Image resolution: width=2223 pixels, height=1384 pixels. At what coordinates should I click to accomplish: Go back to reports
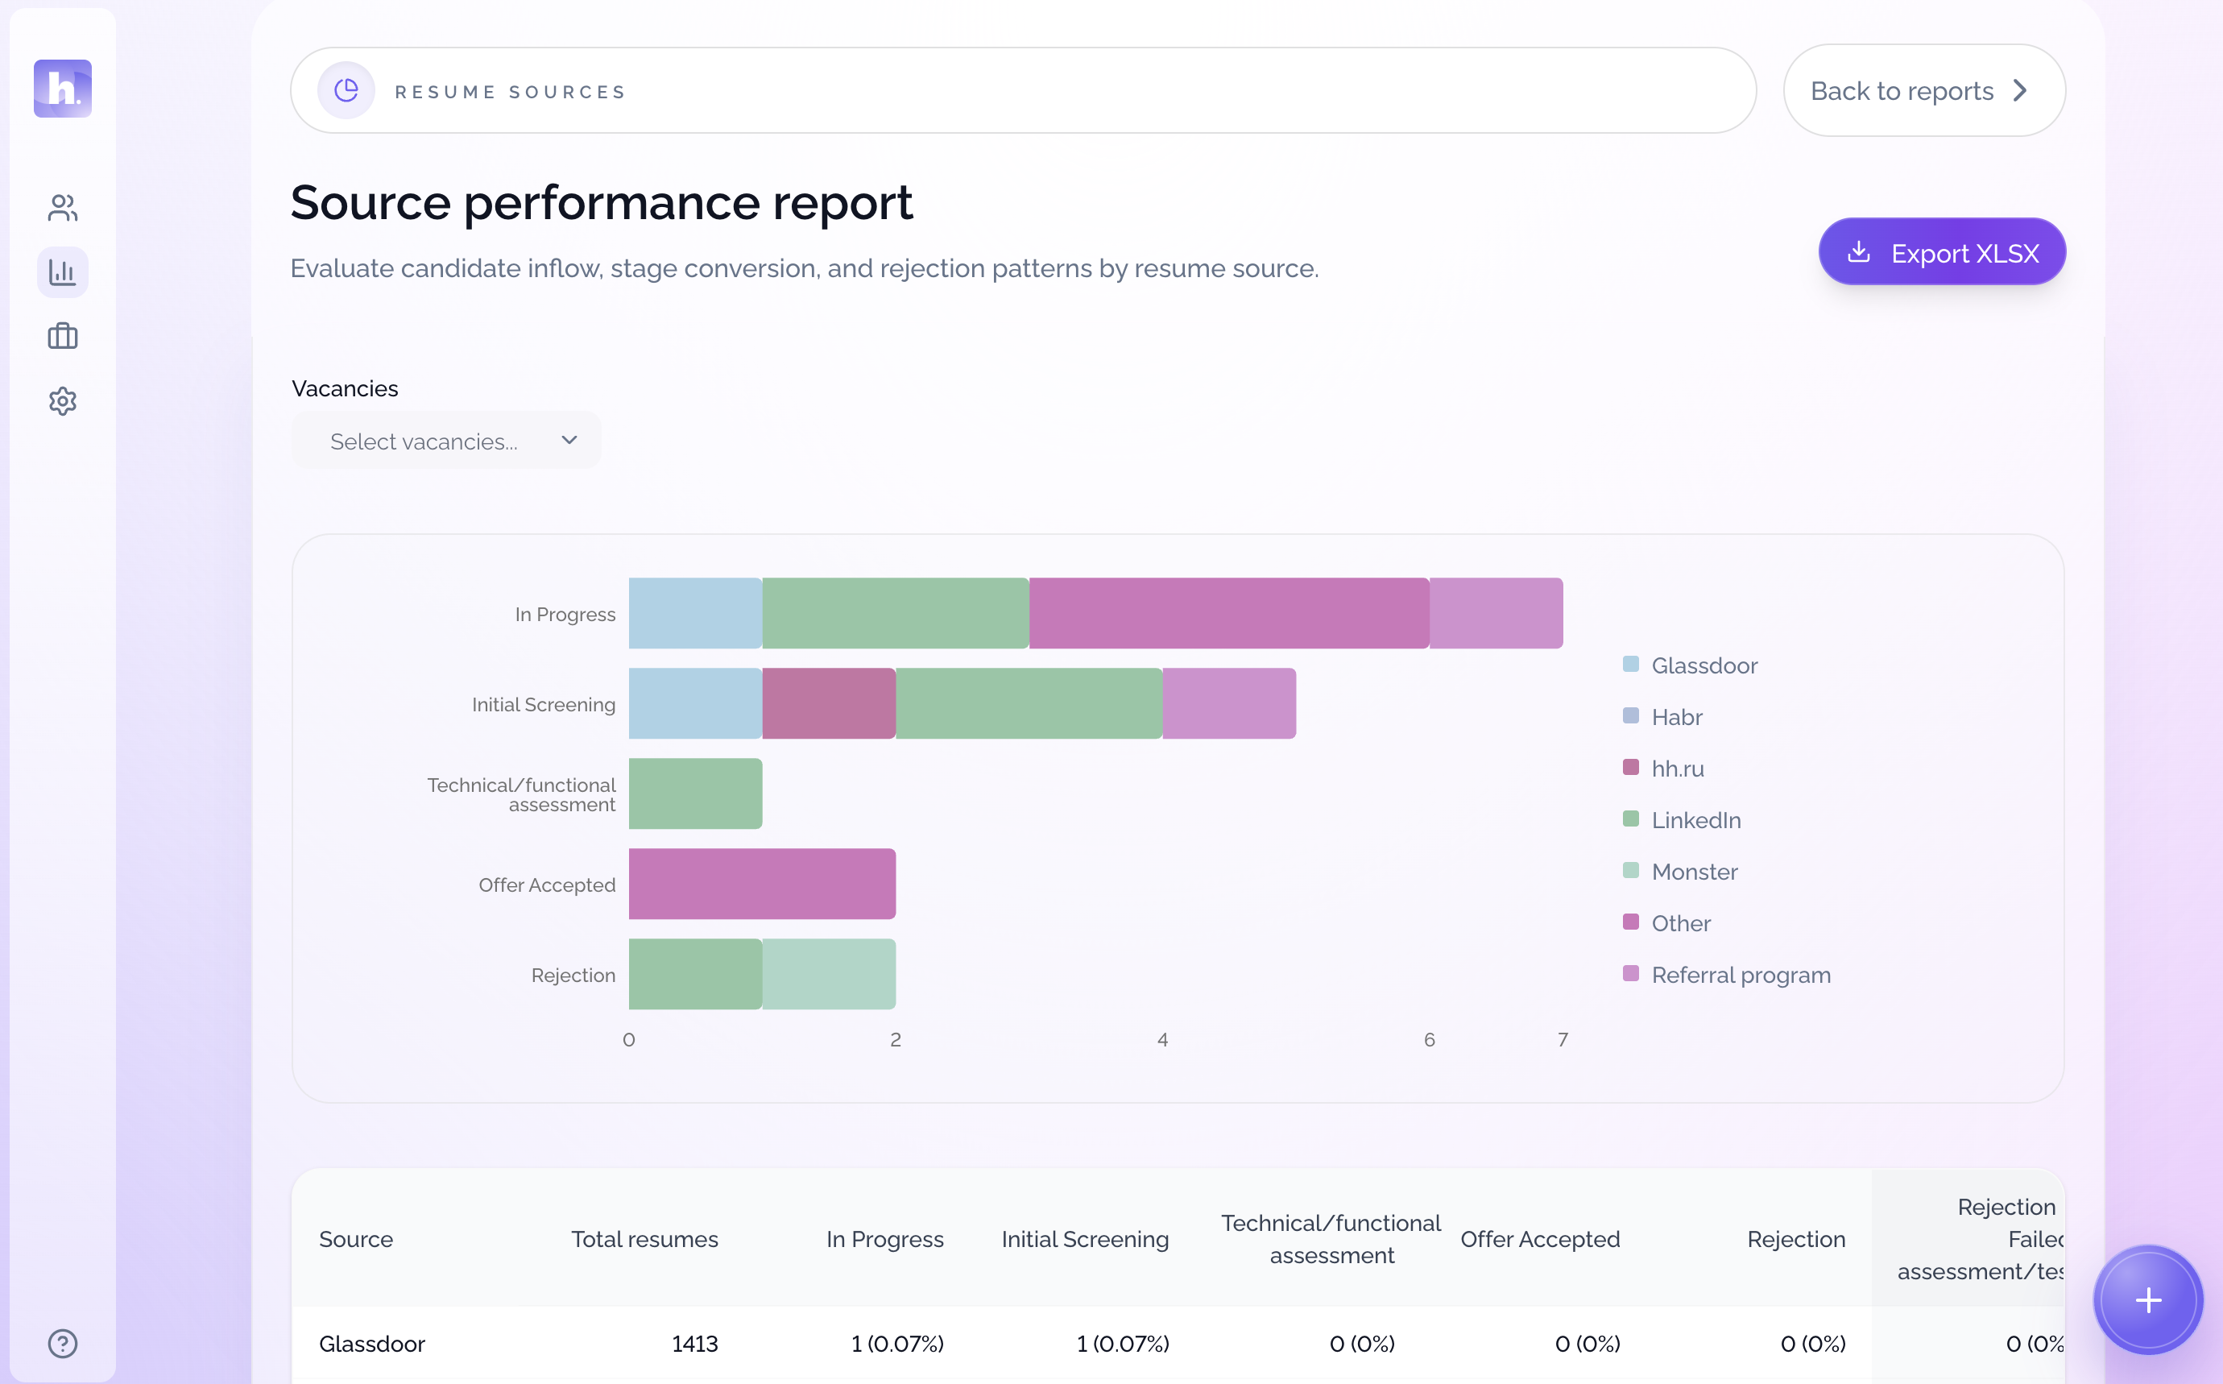click(1901, 90)
